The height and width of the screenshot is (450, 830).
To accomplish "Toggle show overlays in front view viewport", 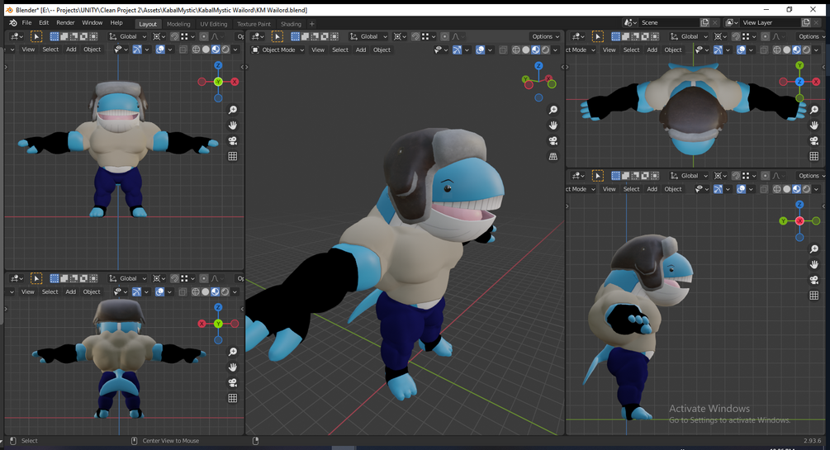I will point(160,50).
